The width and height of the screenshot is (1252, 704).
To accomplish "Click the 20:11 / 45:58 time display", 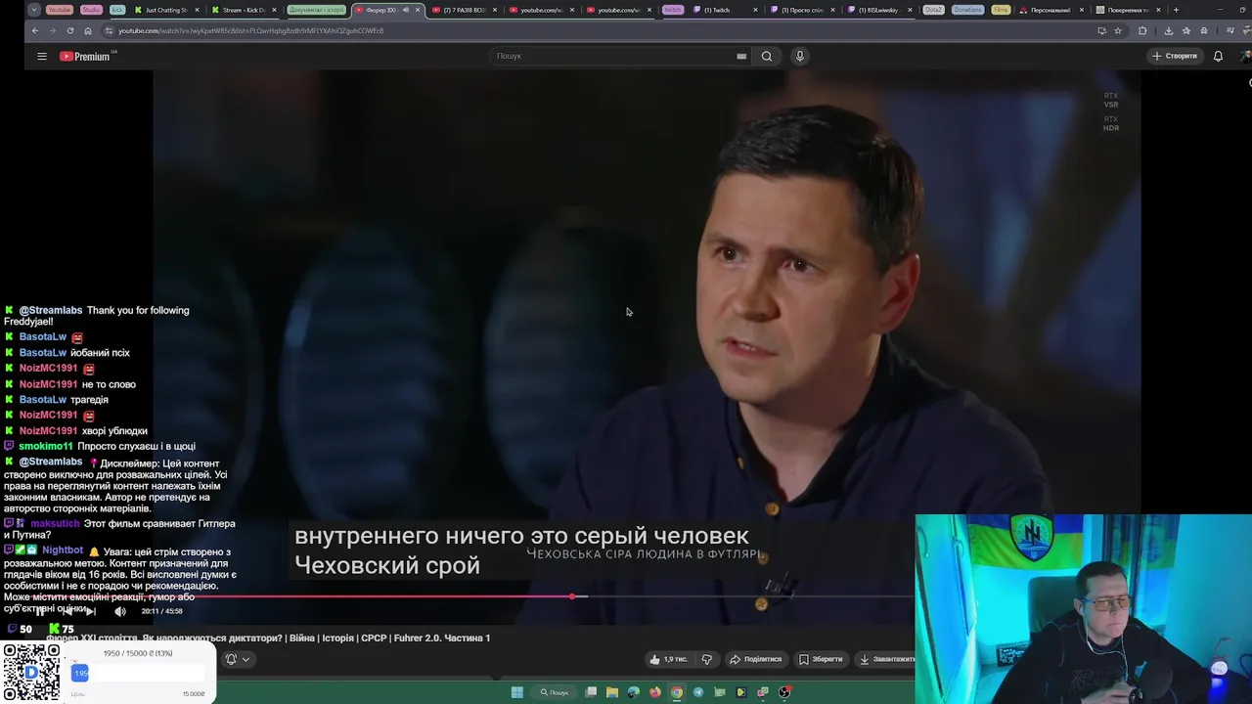I will [x=161, y=611].
